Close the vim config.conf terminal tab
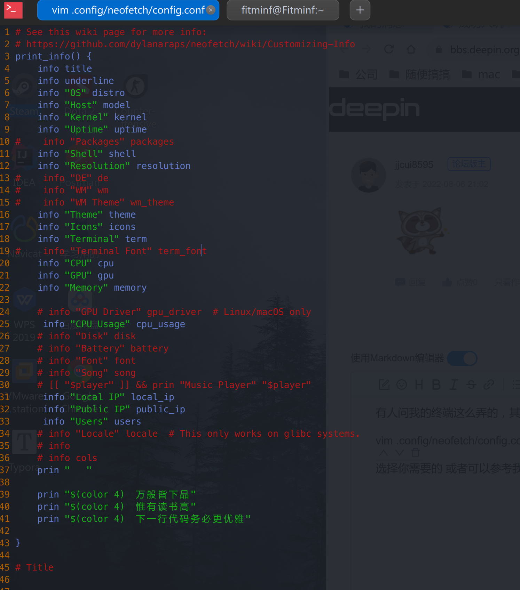 pyautogui.click(x=211, y=10)
